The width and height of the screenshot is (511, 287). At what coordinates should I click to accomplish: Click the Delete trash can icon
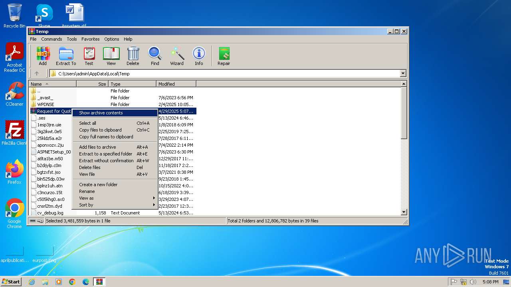133,56
